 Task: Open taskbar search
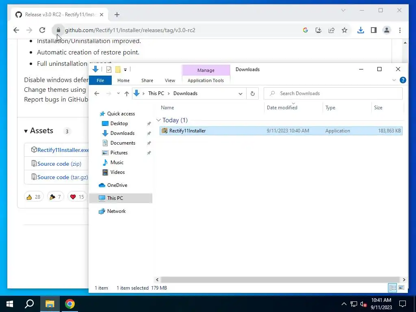click(29, 304)
